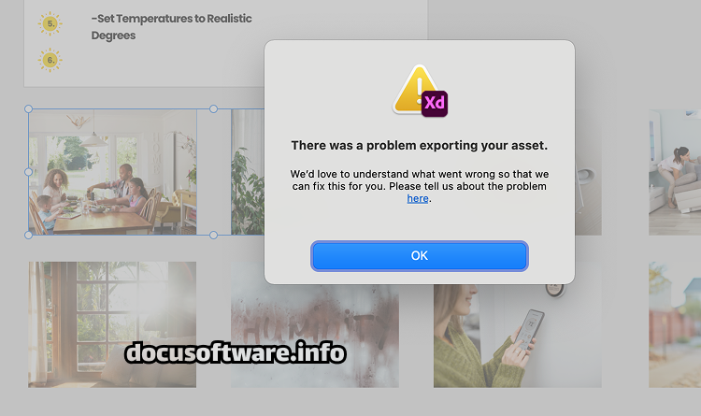The width and height of the screenshot is (701, 416).
Task: Click the number 5 sun icon
Action: point(50,23)
